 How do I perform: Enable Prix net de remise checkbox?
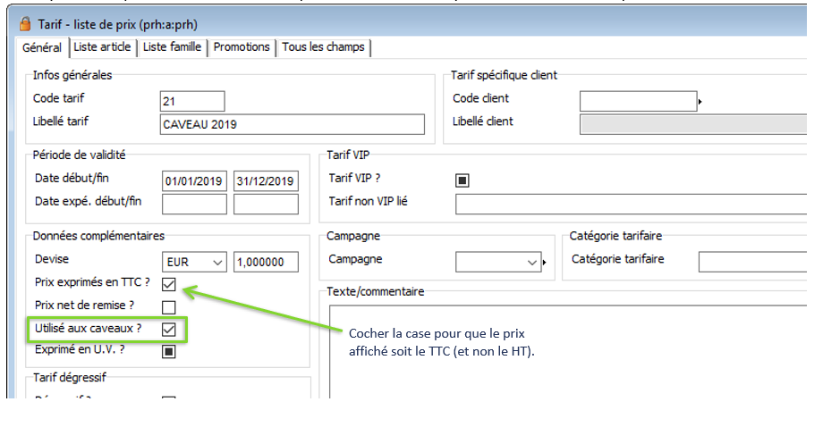[169, 307]
